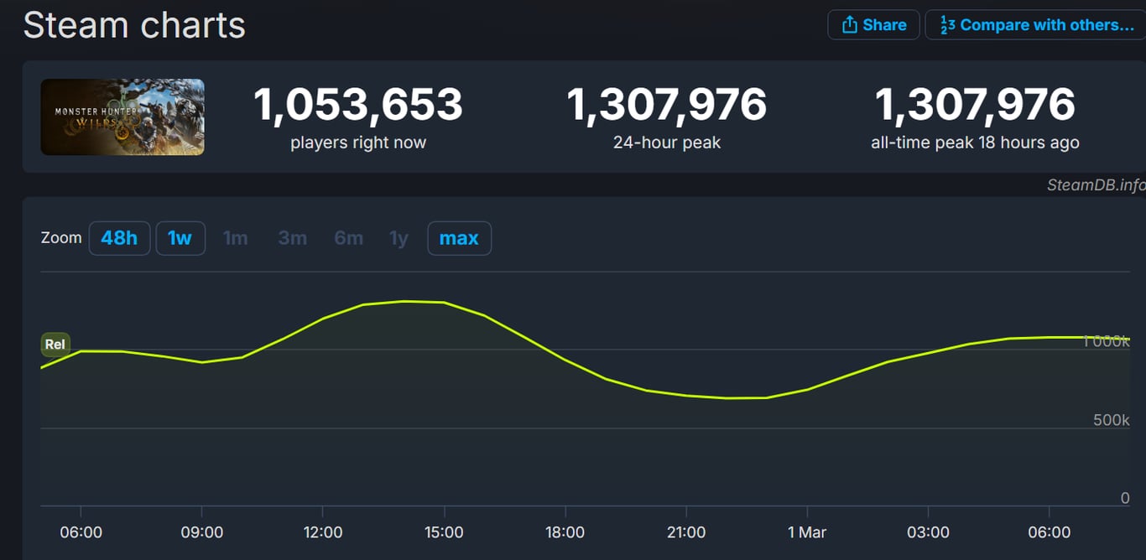Click the 03:00 axis label
The height and width of the screenshot is (560, 1146).
coord(928,532)
